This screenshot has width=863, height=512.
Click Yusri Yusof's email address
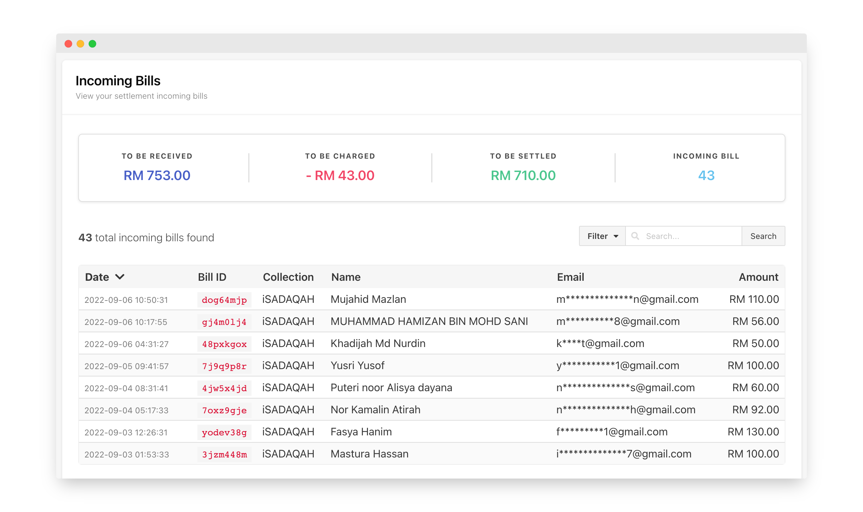pyautogui.click(x=617, y=365)
